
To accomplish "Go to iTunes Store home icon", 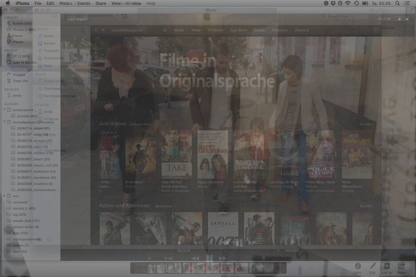I will [x=165, y=30].
